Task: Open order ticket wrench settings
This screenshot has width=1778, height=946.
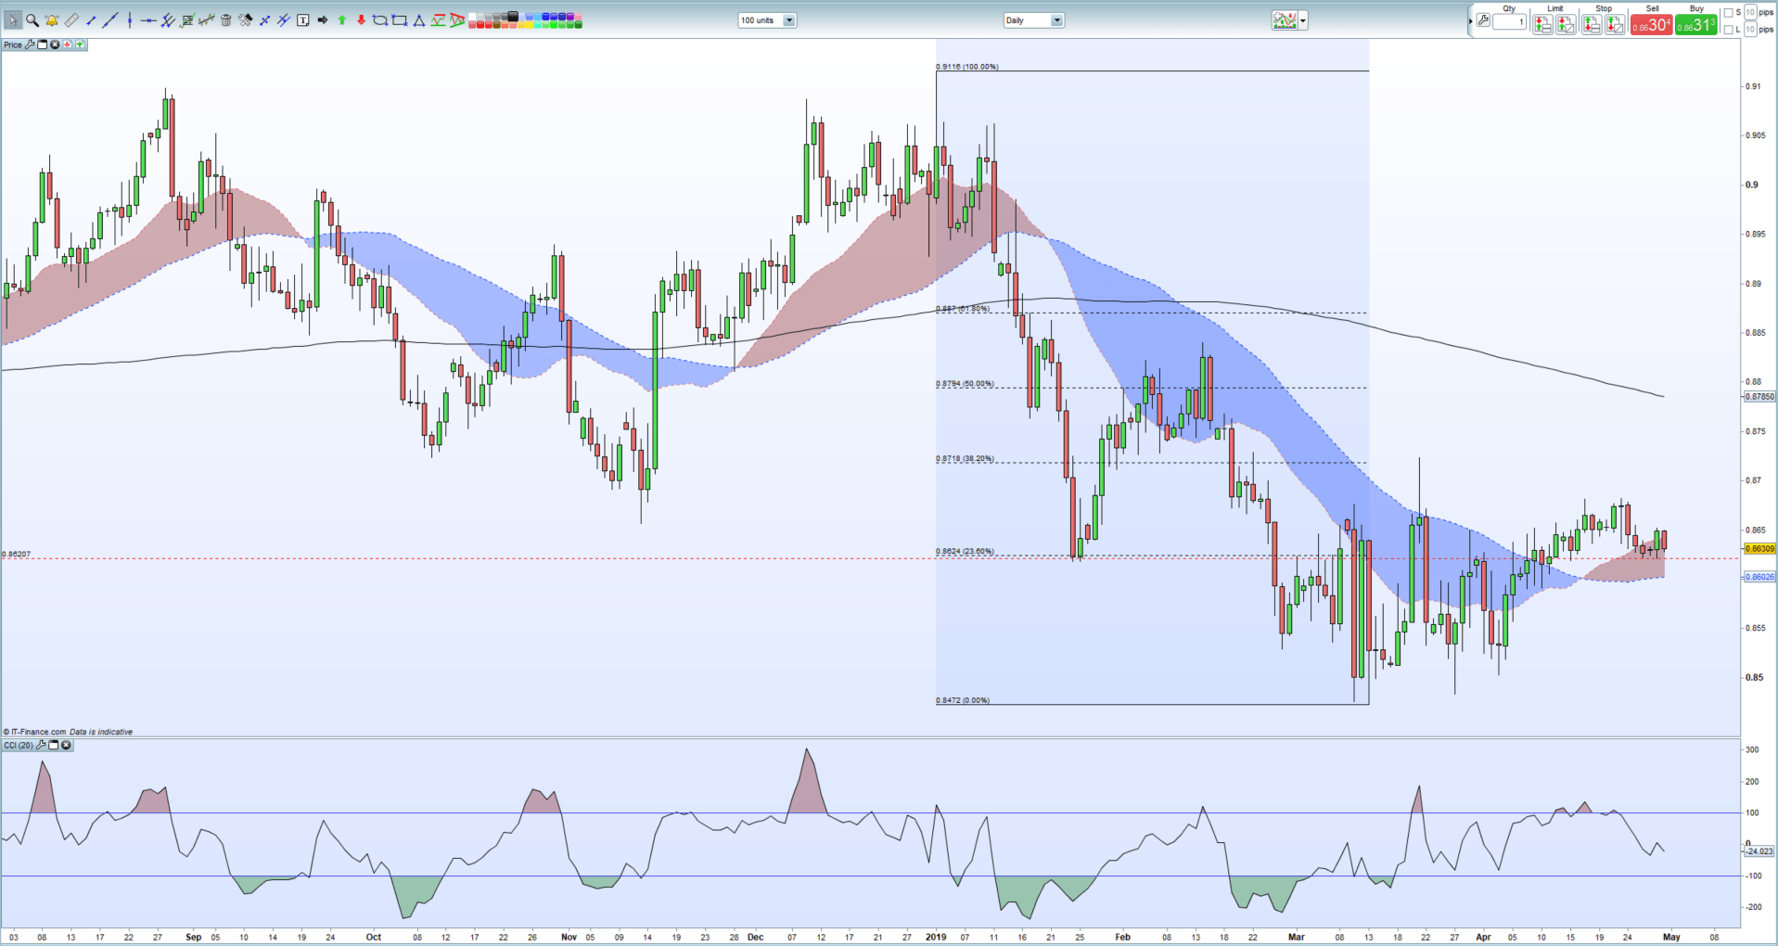Action: tap(1483, 20)
